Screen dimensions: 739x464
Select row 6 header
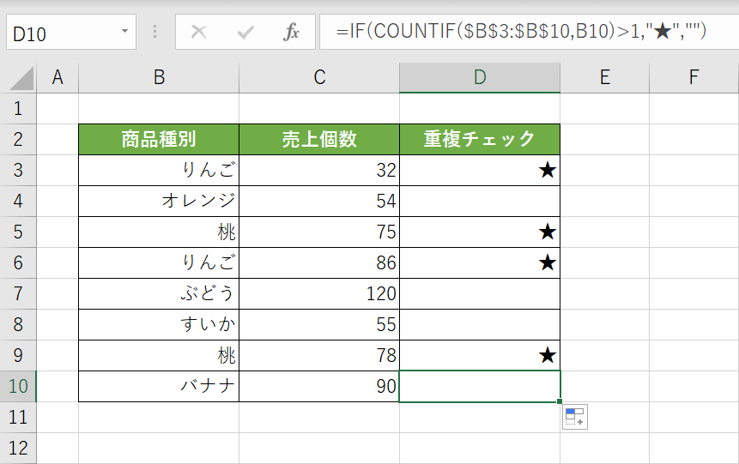pyautogui.click(x=18, y=262)
